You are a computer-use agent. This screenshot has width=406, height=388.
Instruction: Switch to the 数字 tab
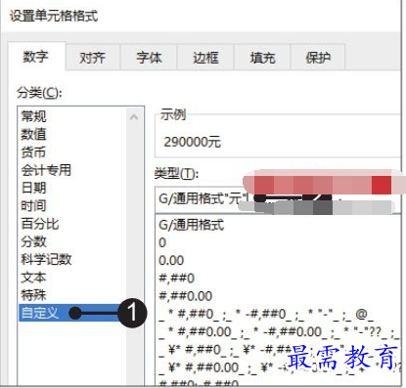click(36, 57)
